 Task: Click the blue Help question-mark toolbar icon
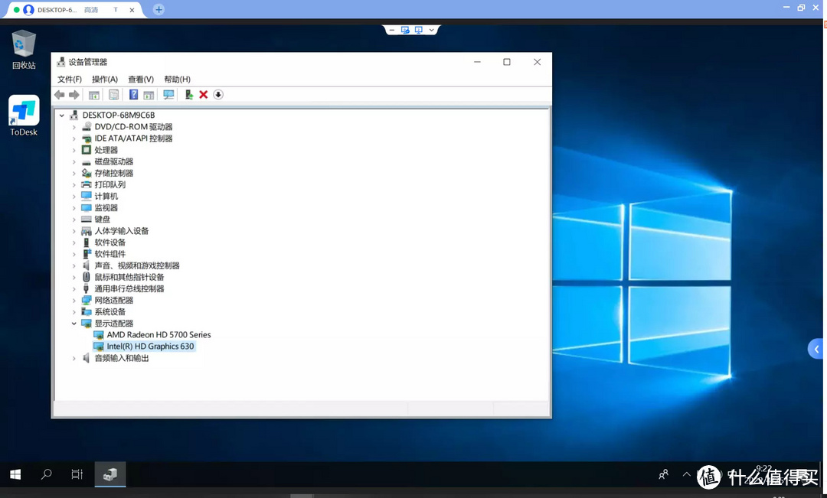pos(133,95)
